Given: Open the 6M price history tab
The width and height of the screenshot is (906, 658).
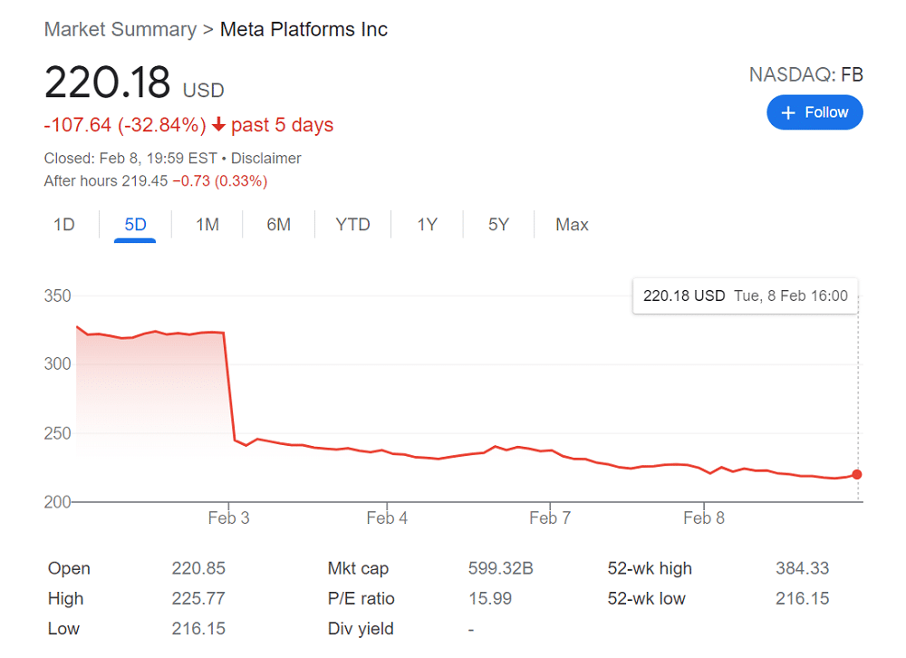Looking at the screenshot, I should click(x=279, y=224).
